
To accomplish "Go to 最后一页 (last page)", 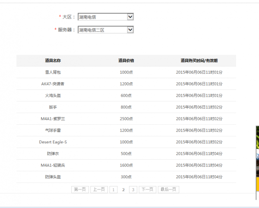I will (168, 189).
